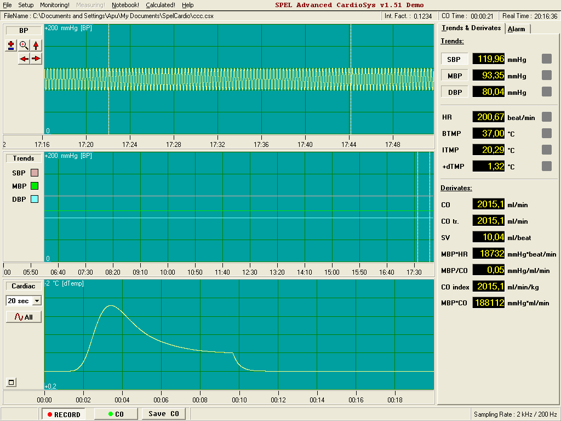Click the BP amplitude plus/minus icon
The image size is (561, 421).
pyautogui.click(x=11, y=45)
